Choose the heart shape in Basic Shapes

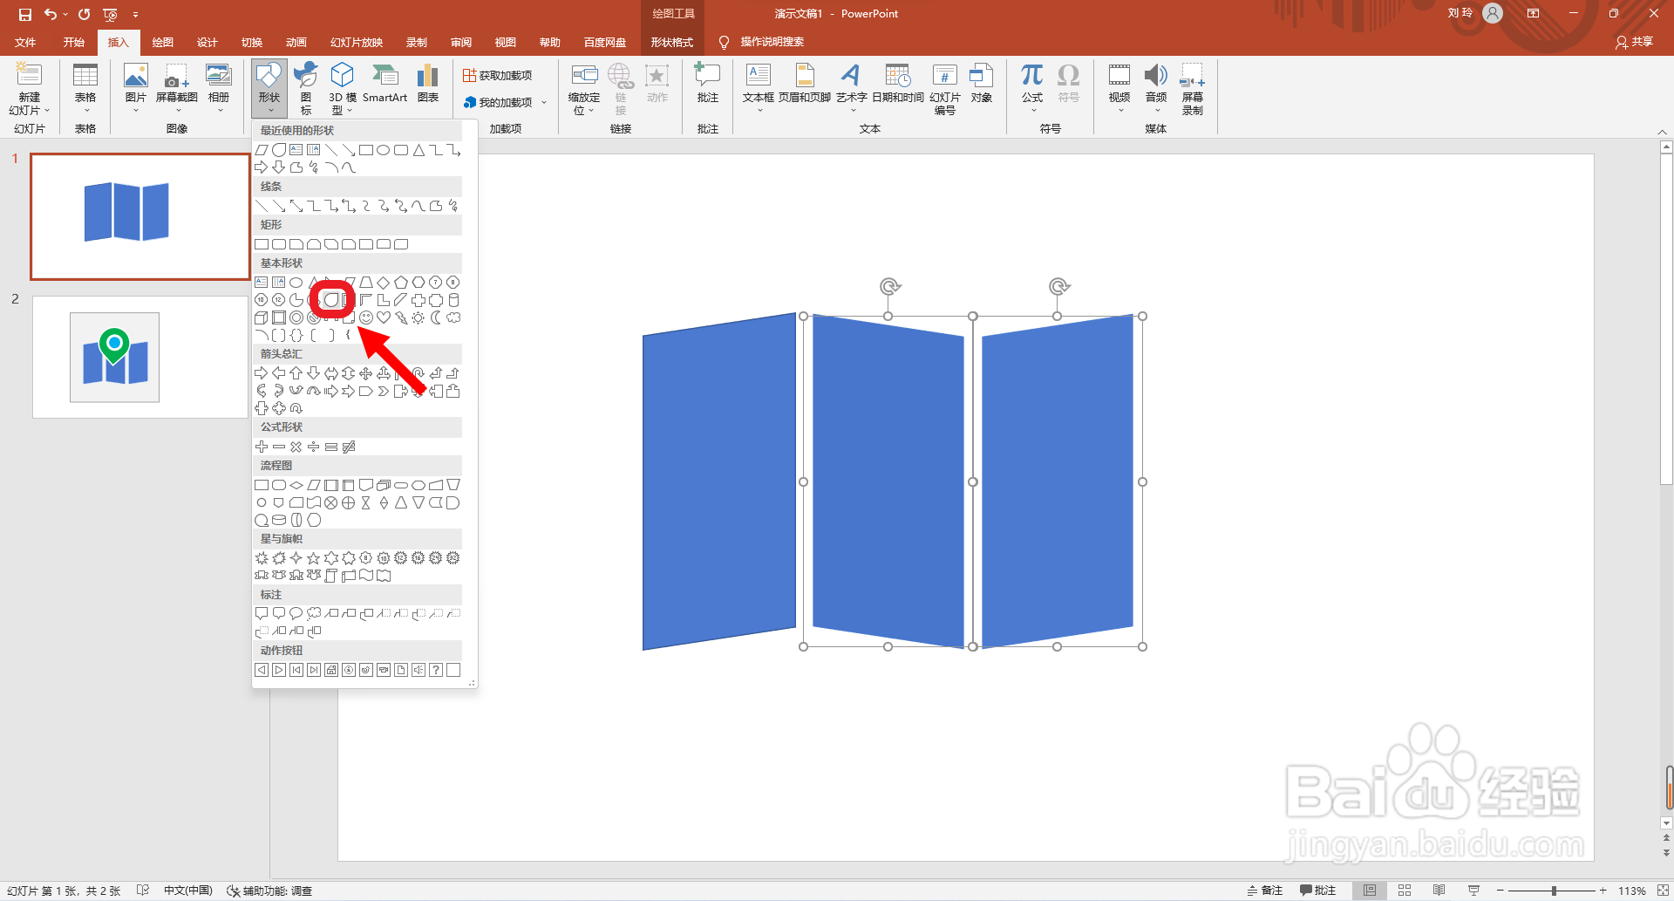[x=384, y=317]
